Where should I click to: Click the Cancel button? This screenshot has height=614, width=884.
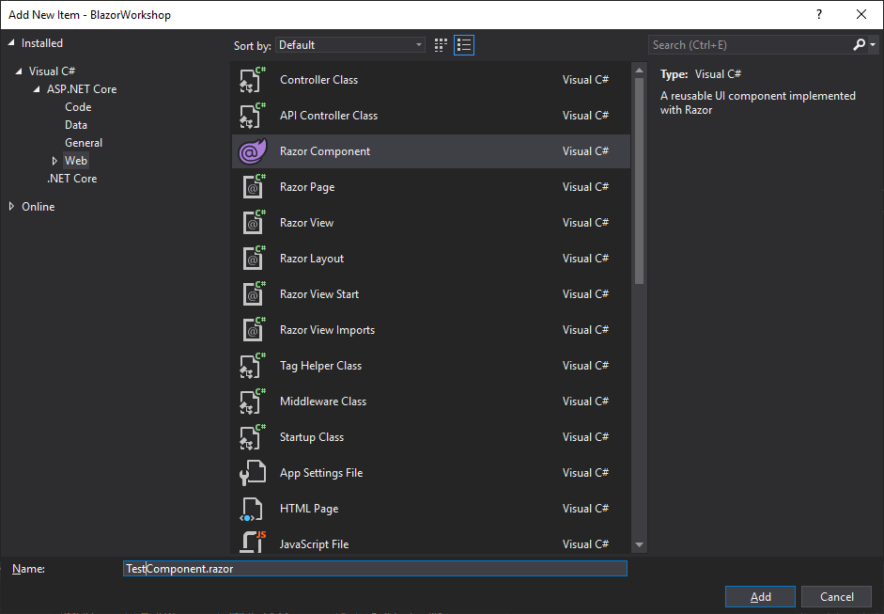(837, 596)
